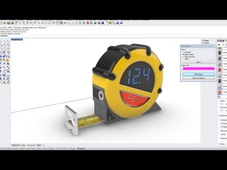Select the Non-manifold edges radio button
Image resolution: width=227 pixels, height=170 pixels.
tap(183, 57)
